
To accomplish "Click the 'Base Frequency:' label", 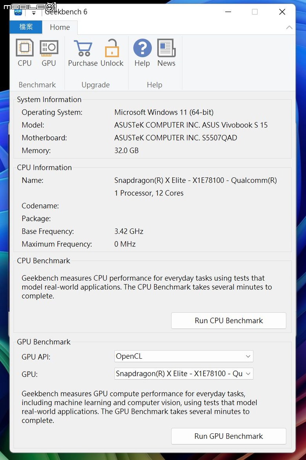I will click(x=48, y=232).
